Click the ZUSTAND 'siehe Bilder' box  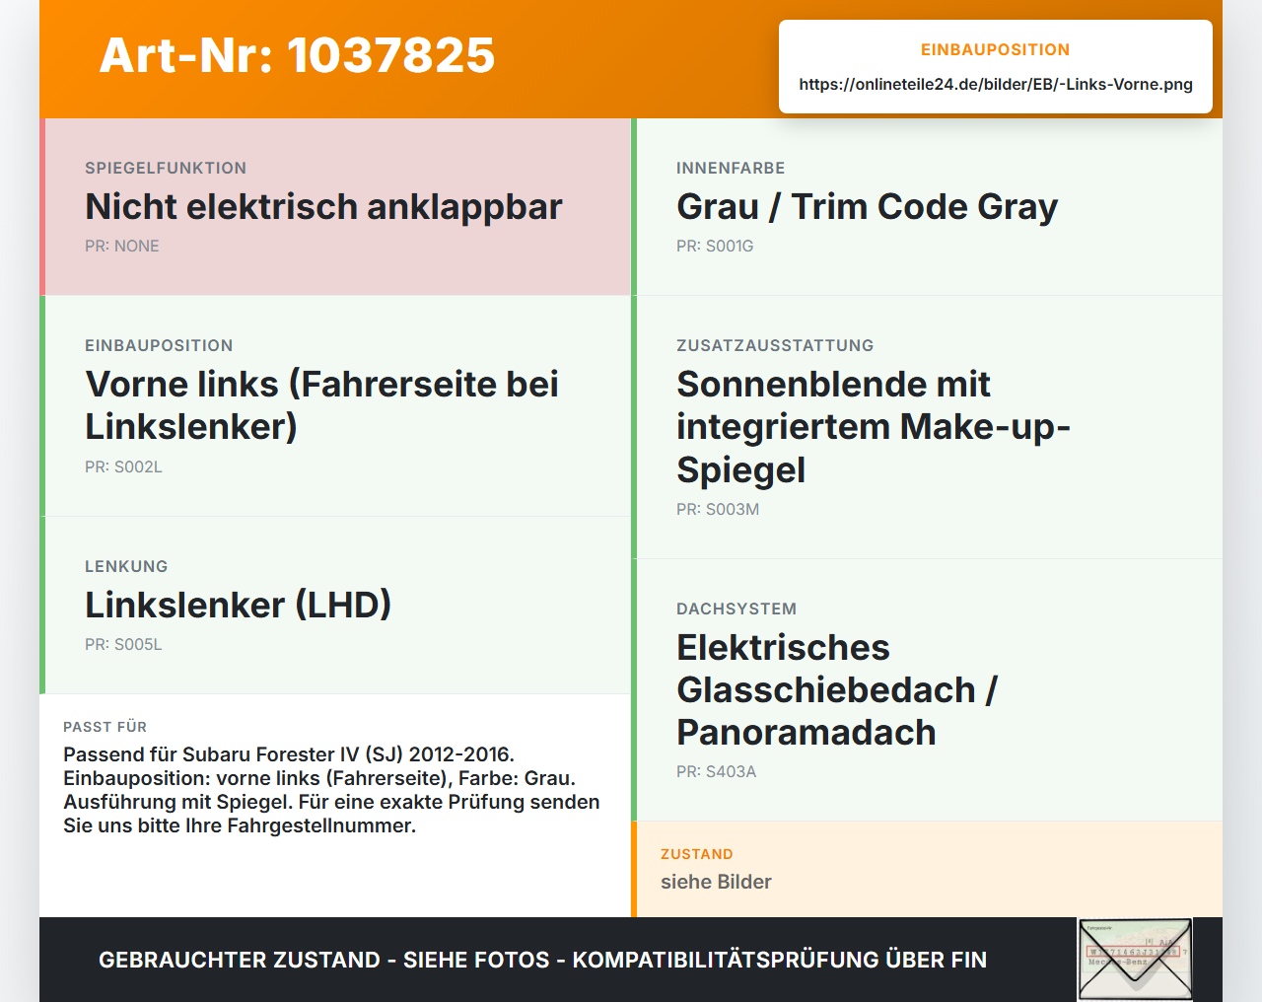[x=927, y=869]
